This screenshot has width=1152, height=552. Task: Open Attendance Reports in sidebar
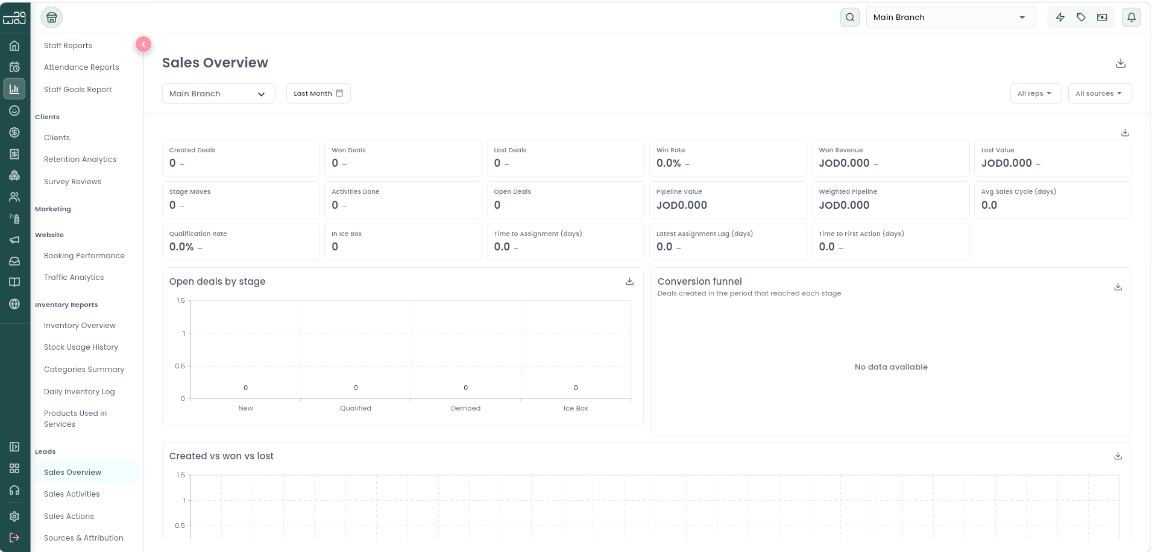pos(81,67)
